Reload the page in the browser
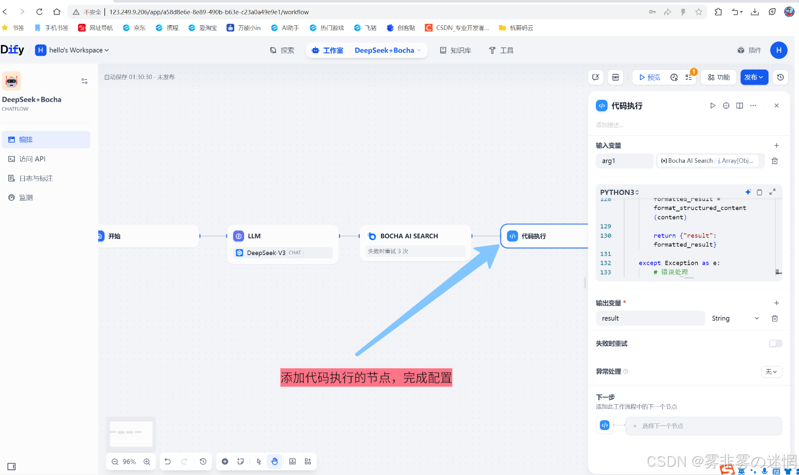The image size is (799, 475). pos(39,11)
